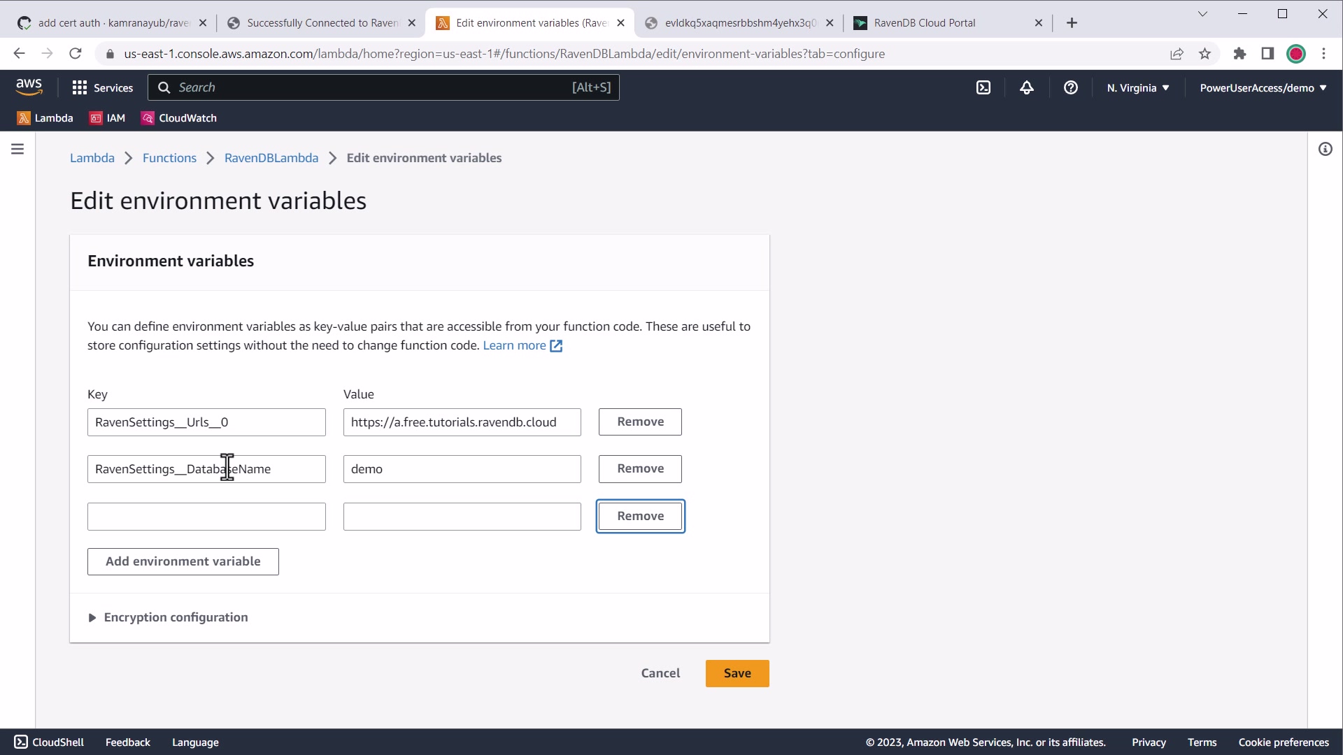1343x755 pixels.
Task: Open the PowerUserAccess/demo account dropdown
Action: tap(1263, 87)
